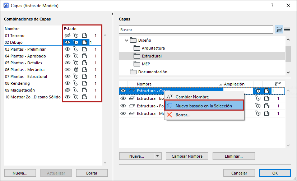Click lock icon of Estructura - Carga layer
The image size is (297, 181).
pos(258,91)
